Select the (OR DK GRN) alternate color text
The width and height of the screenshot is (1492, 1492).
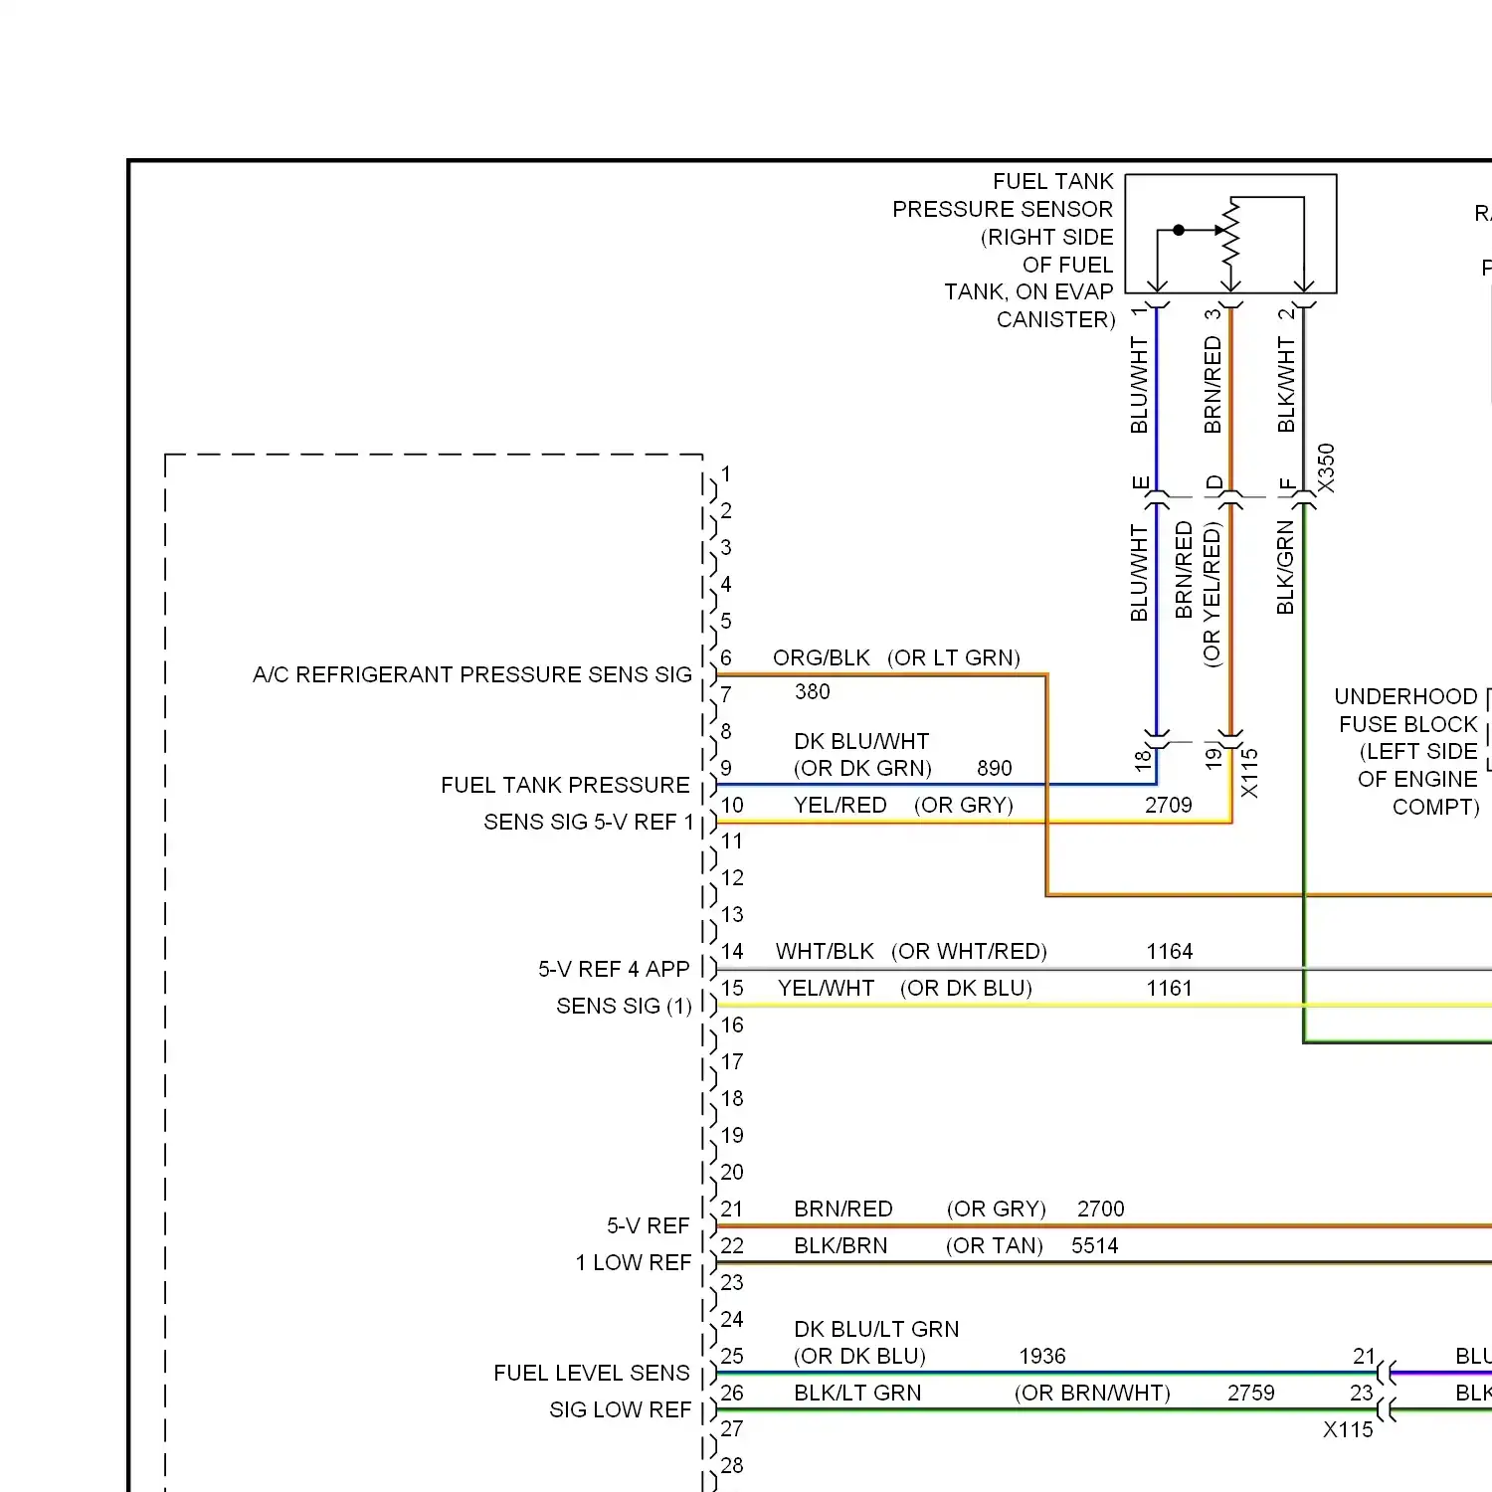tap(862, 768)
